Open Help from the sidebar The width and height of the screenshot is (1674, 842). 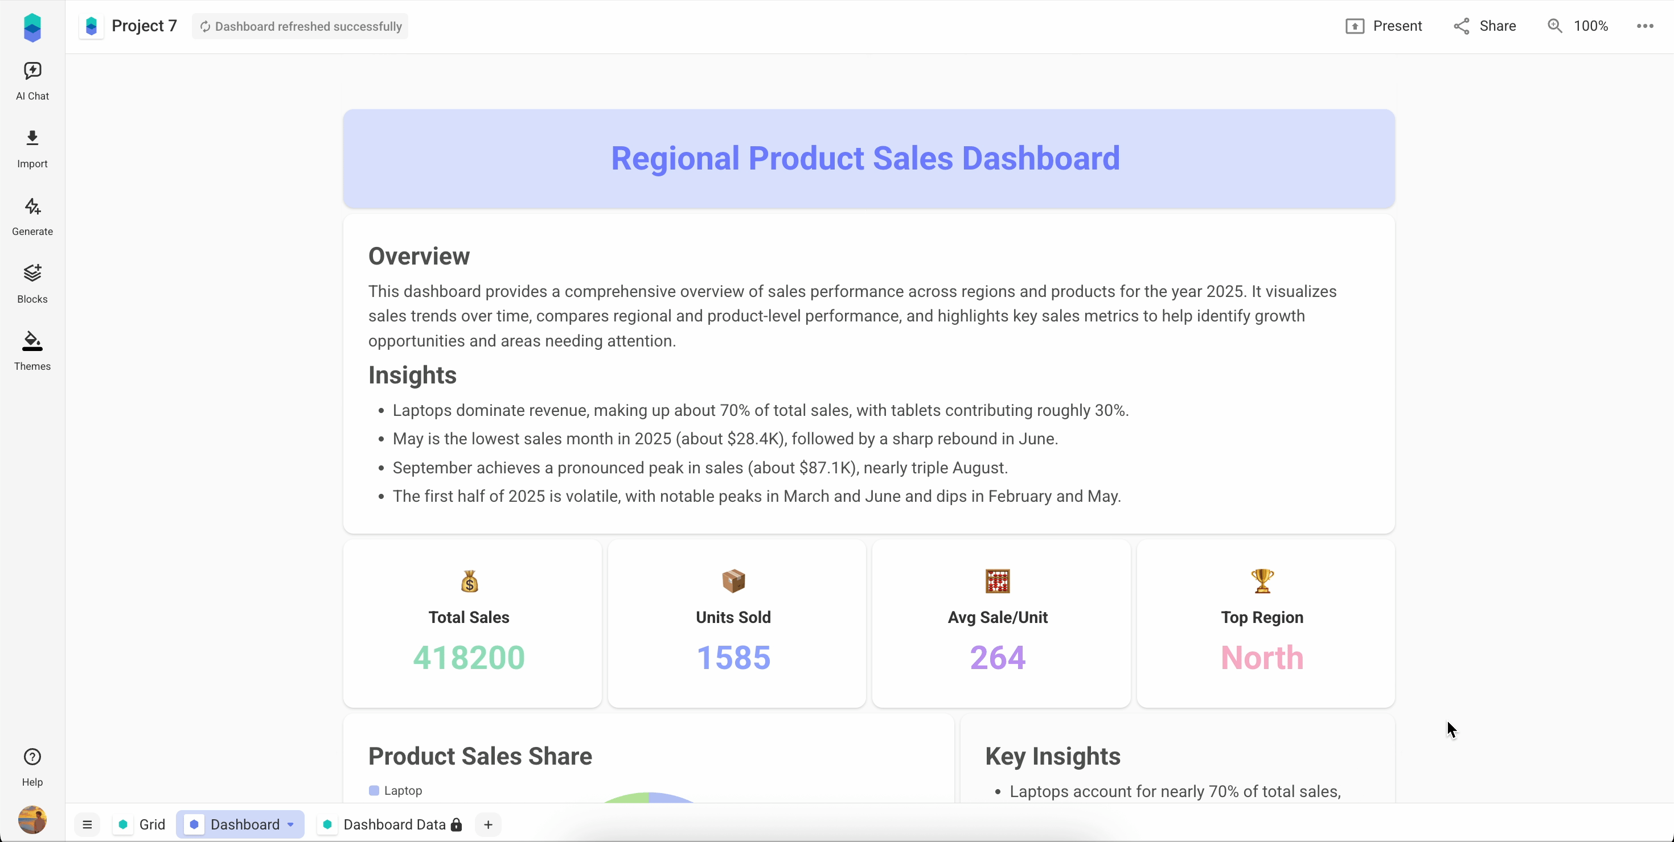tap(32, 769)
